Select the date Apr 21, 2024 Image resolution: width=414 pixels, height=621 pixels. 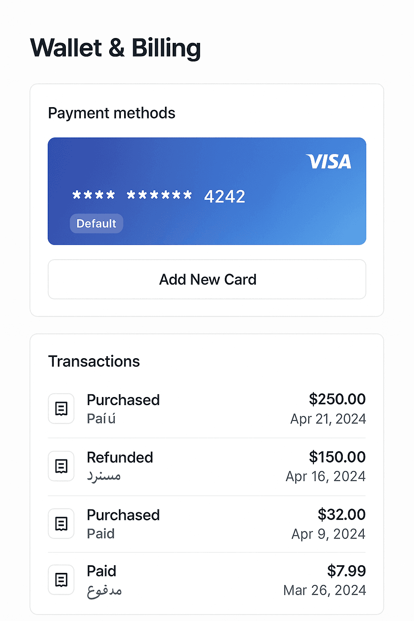click(x=327, y=418)
